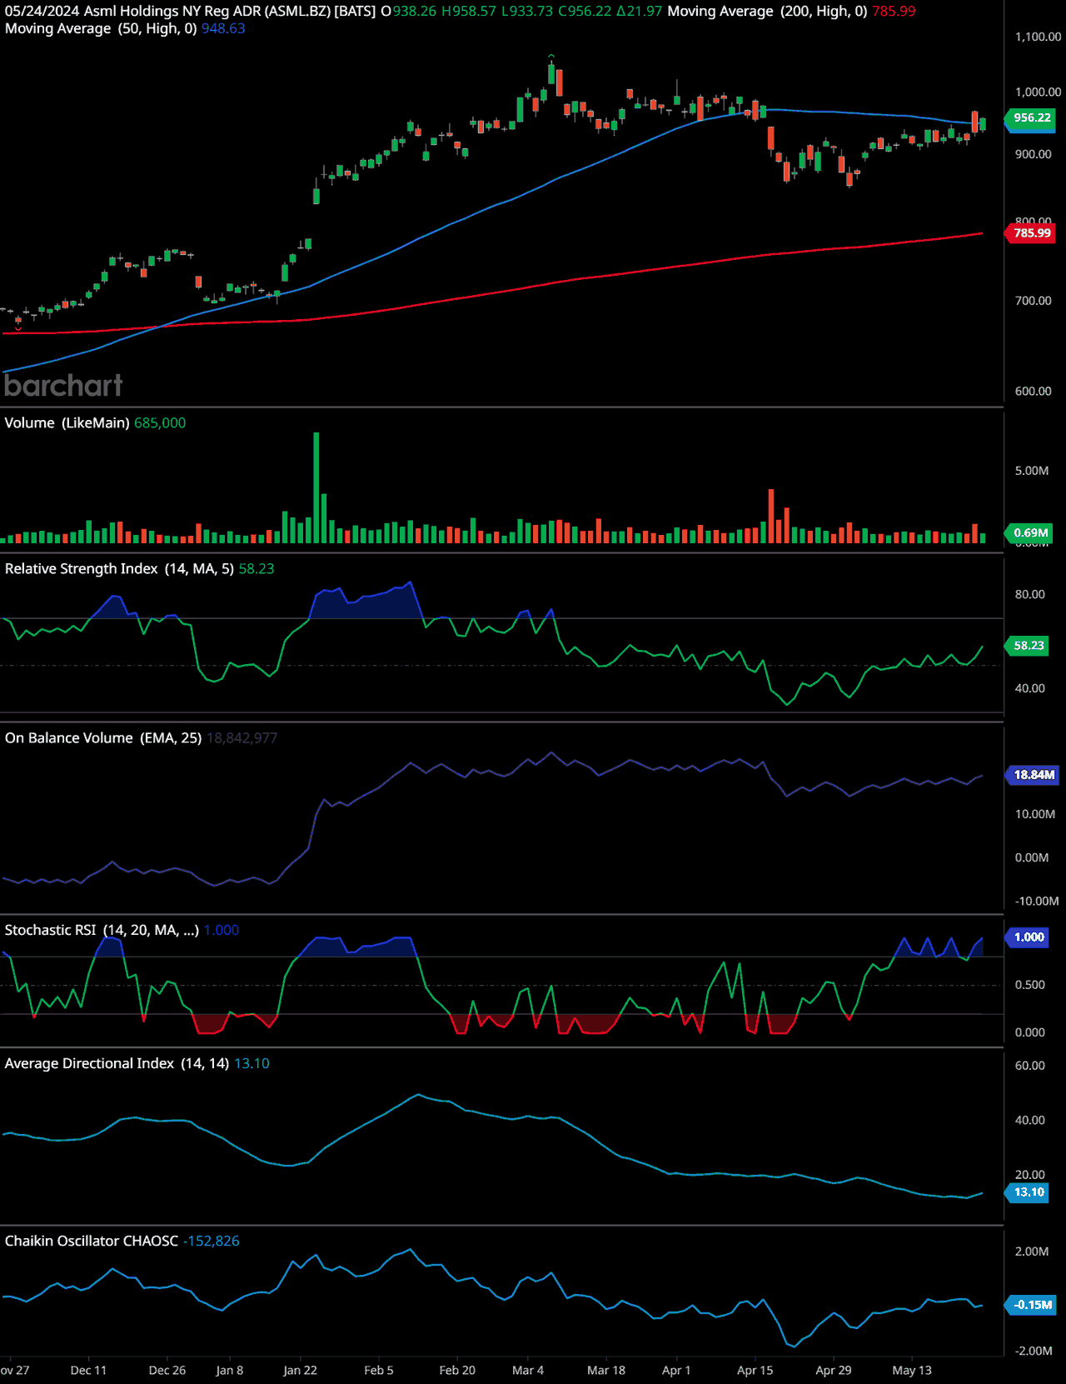Select the 58.23 RSI value tag
This screenshot has height=1384, width=1066.
1029,646
